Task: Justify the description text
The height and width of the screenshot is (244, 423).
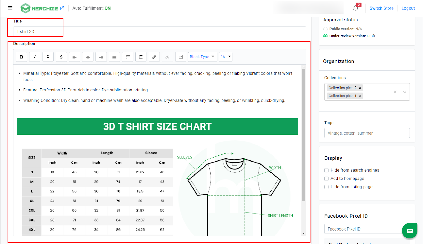Action: 114,57
